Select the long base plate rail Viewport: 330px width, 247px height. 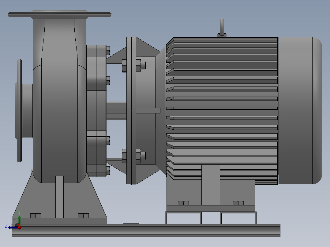[x=146, y=230]
